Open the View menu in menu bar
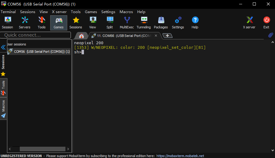This screenshot has width=275, height=158. (44, 12)
